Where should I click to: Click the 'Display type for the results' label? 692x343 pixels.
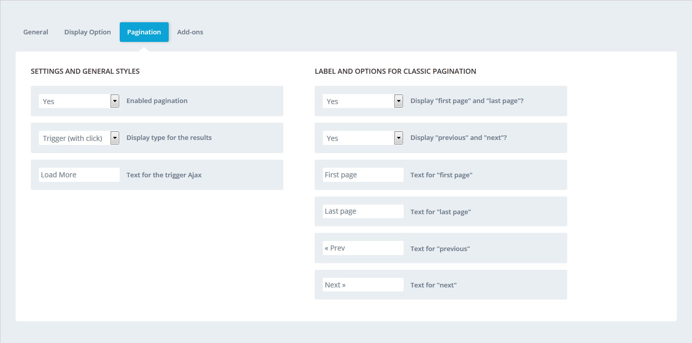coord(169,137)
